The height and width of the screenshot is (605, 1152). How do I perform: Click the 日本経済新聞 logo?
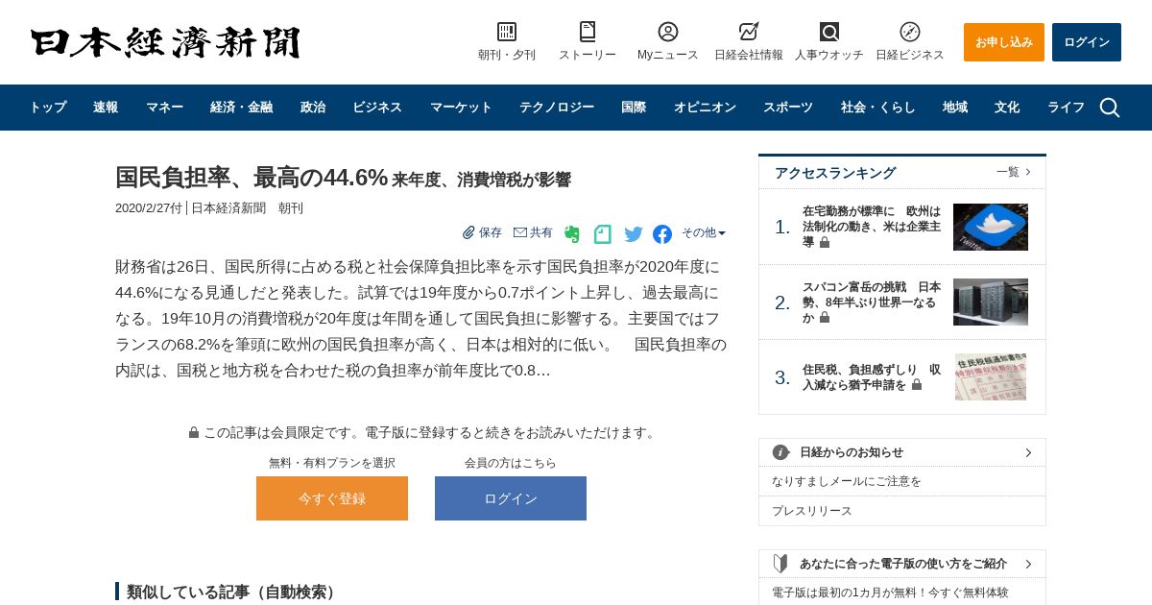[x=165, y=43]
